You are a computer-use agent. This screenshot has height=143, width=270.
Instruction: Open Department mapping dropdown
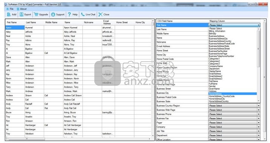[x=234, y=135]
